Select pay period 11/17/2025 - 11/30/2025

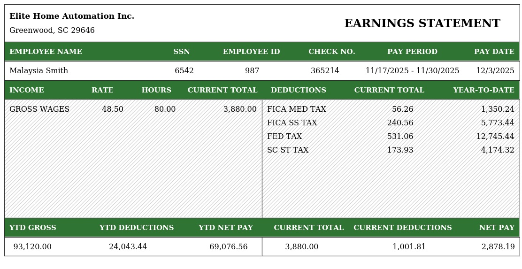pos(412,70)
